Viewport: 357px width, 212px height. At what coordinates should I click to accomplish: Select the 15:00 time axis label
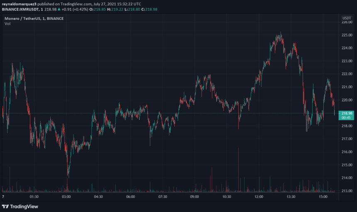[x=323, y=197]
